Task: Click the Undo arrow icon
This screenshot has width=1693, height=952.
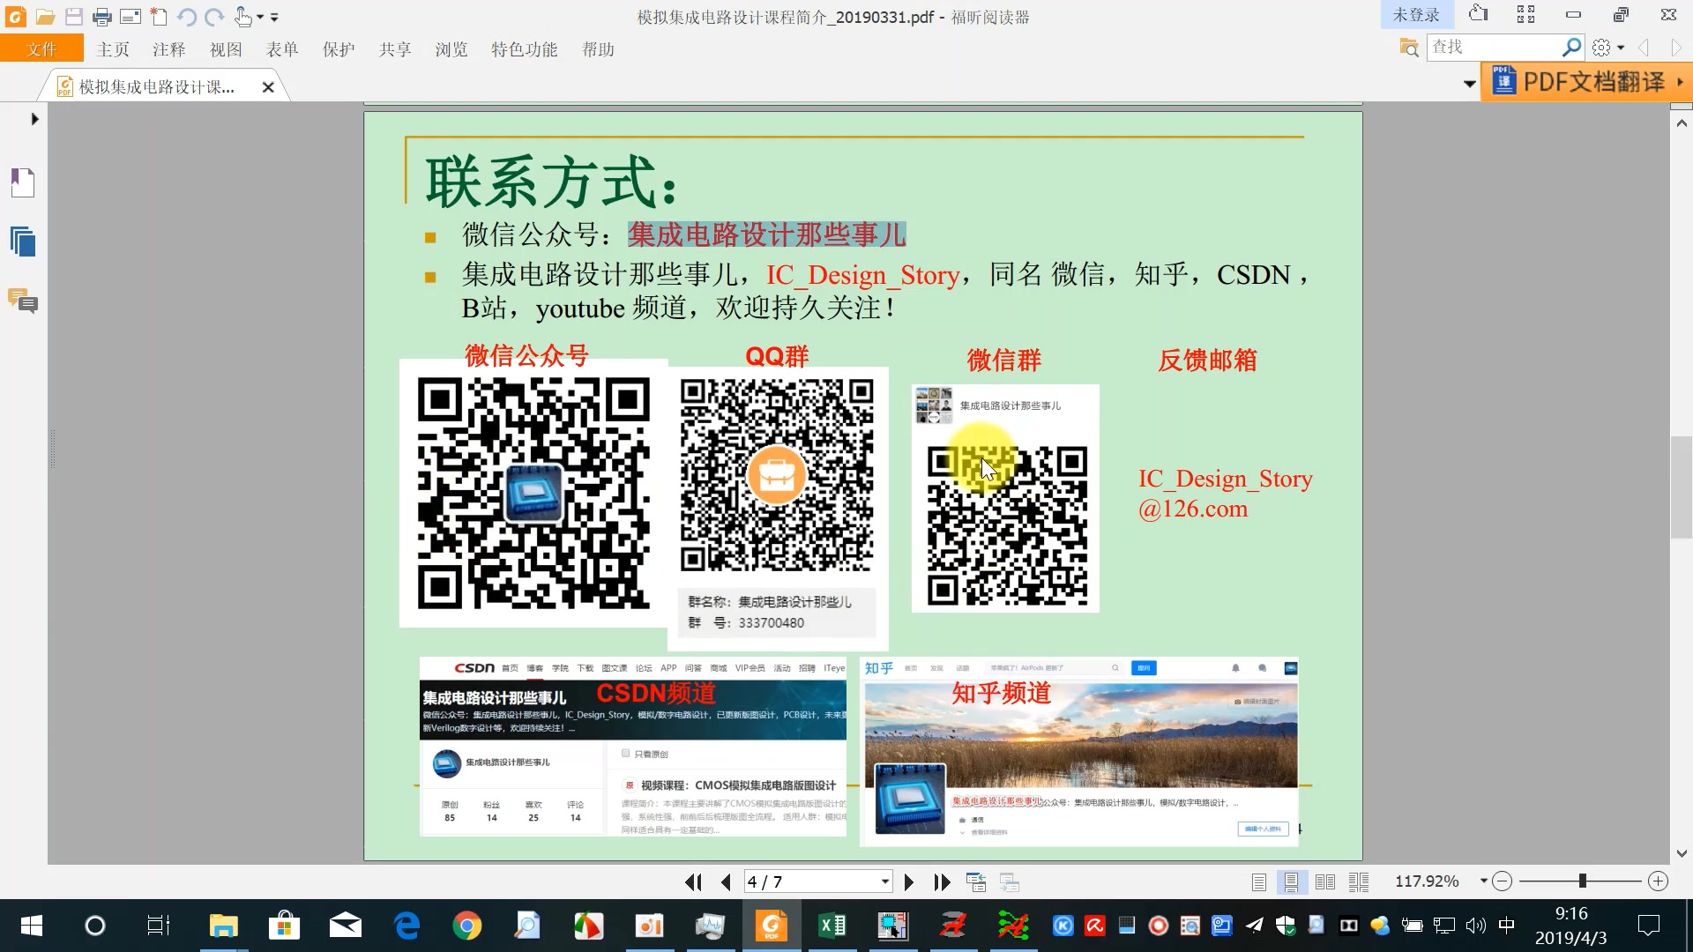Action: pos(187,17)
